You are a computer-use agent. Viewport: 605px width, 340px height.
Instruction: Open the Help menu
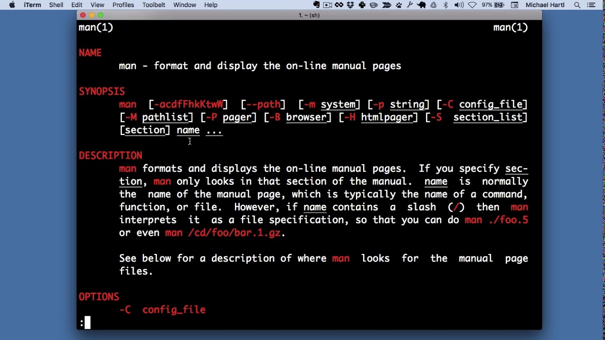(211, 5)
